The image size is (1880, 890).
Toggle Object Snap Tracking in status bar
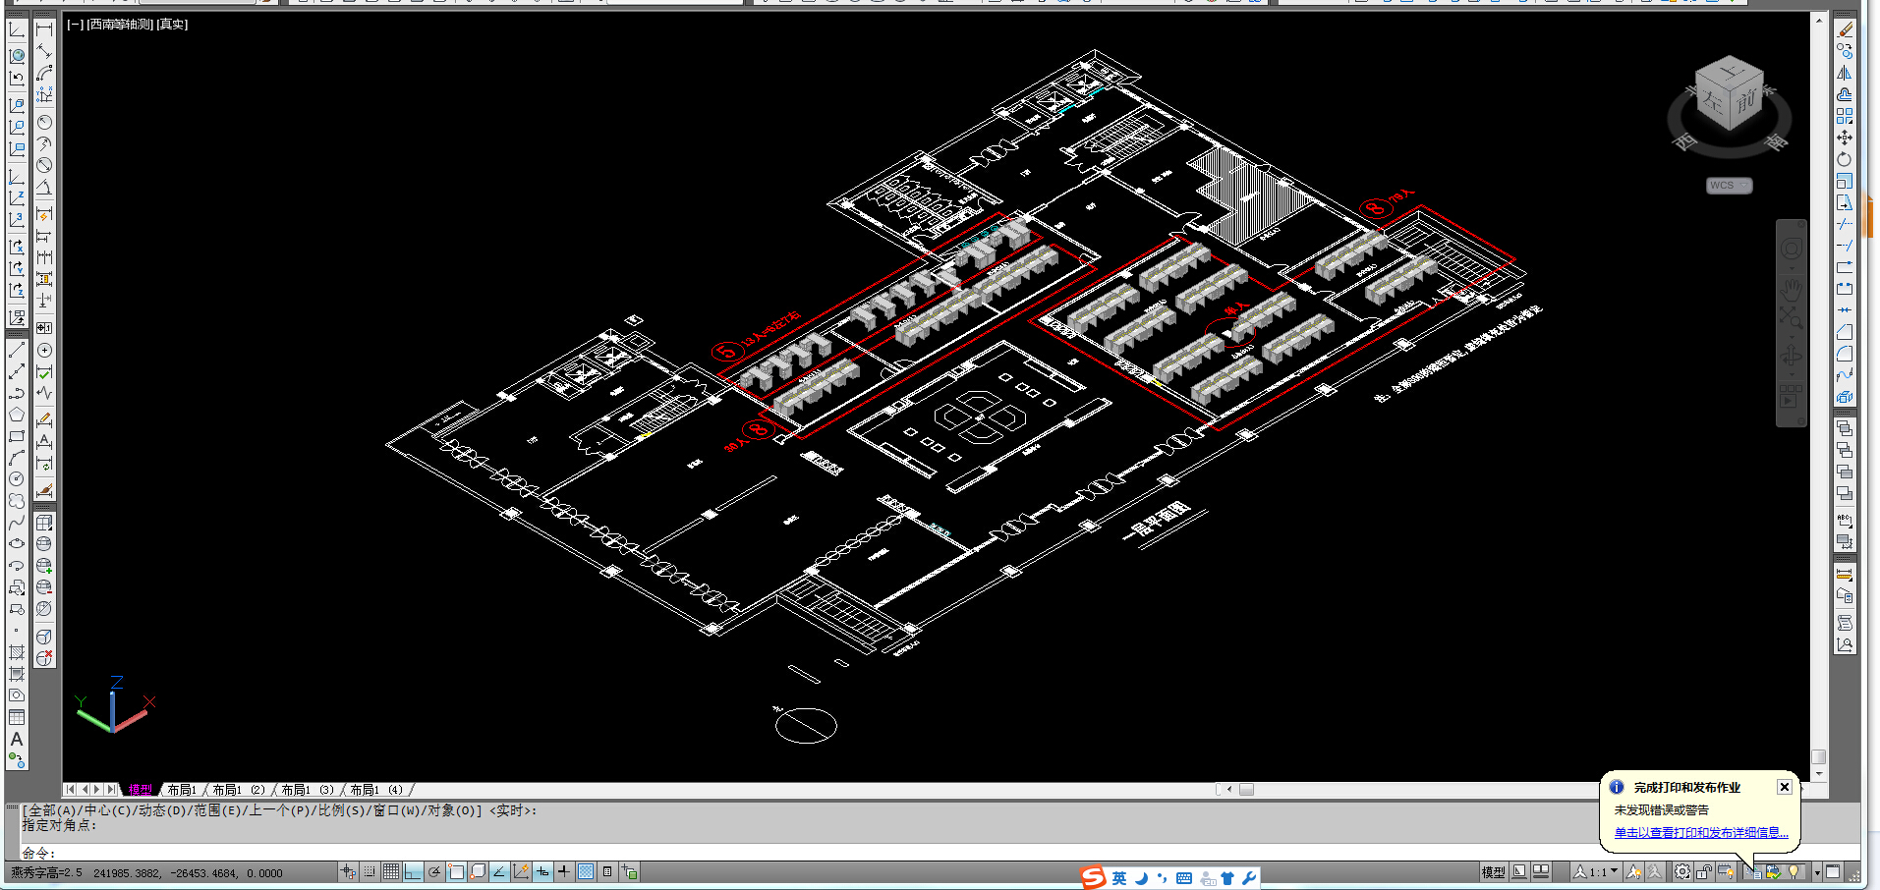[x=499, y=871]
